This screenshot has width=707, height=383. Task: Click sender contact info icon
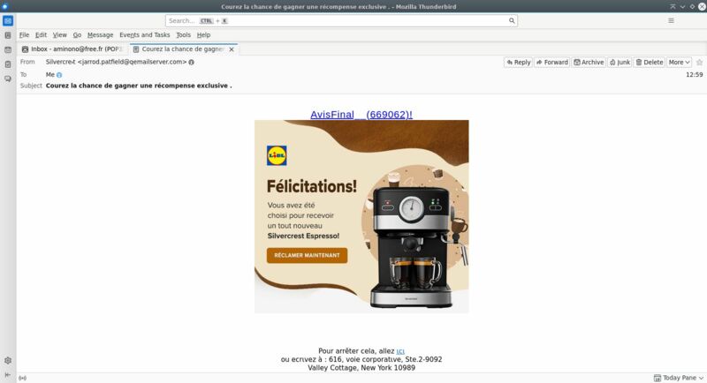click(191, 62)
